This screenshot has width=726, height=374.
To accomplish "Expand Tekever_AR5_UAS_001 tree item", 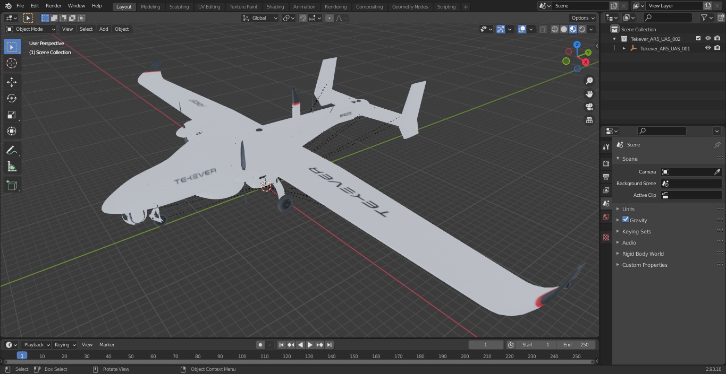I will 624,48.
